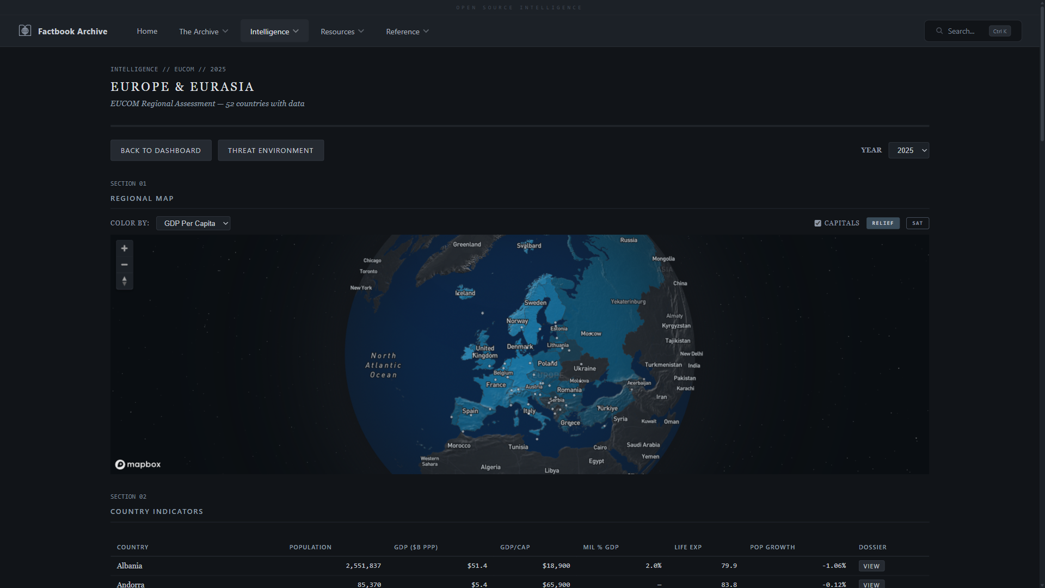Go to Home nav link
The width and height of the screenshot is (1045, 588).
(147, 31)
